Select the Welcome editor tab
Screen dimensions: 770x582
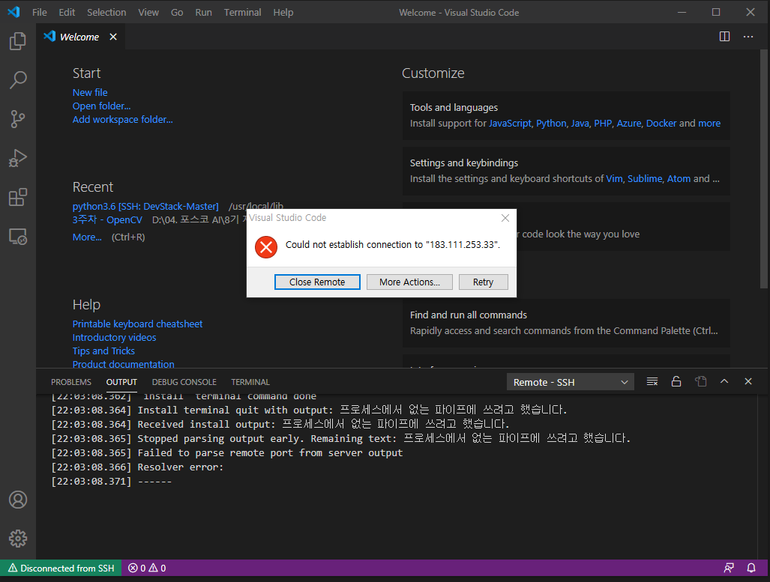pos(79,37)
